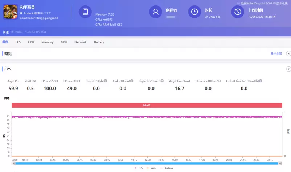Click the left handle of time range slider
291x172 pixels.
click(x=14, y=163)
